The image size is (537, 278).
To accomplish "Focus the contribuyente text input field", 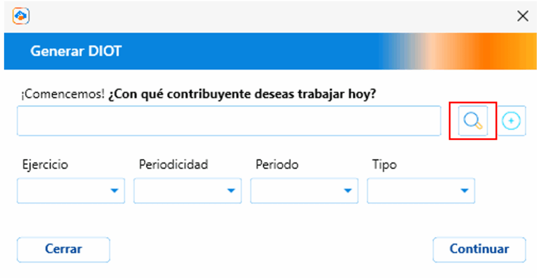I will click(x=229, y=121).
